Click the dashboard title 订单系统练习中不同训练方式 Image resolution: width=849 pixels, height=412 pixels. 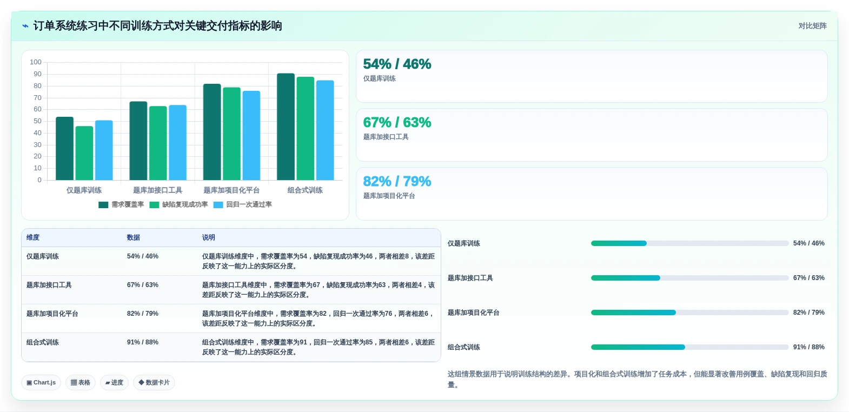tap(157, 26)
